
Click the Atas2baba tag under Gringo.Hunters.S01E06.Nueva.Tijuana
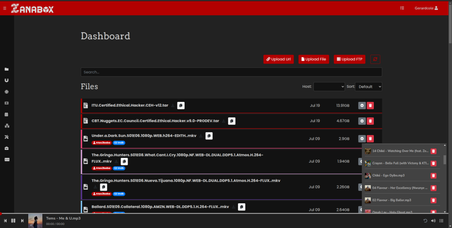tap(102, 194)
